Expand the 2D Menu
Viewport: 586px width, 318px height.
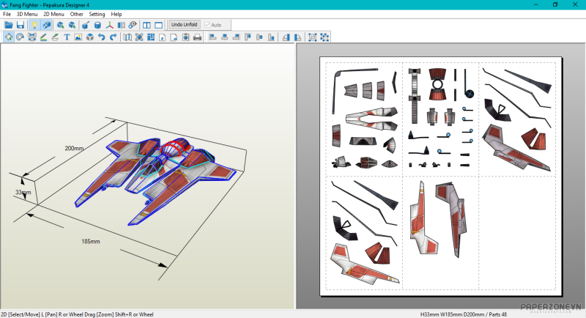pos(53,14)
